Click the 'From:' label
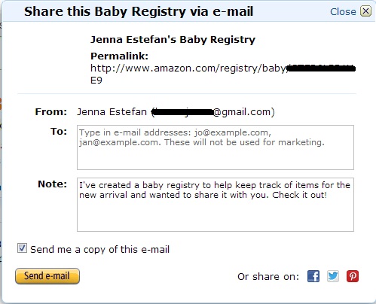 point(51,112)
